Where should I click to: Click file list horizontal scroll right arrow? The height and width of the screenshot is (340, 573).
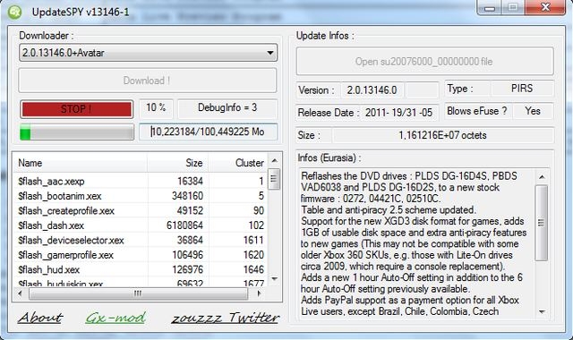(259, 293)
